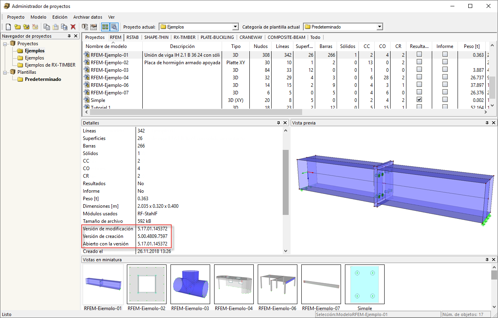Click the toolbar icon left of thumbnail toggle

coord(94,27)
